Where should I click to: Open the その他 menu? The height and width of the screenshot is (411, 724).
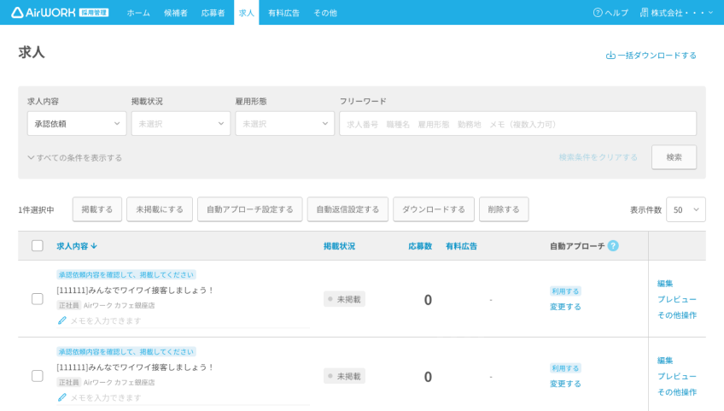pyautogui.click(x=325, y=13)
